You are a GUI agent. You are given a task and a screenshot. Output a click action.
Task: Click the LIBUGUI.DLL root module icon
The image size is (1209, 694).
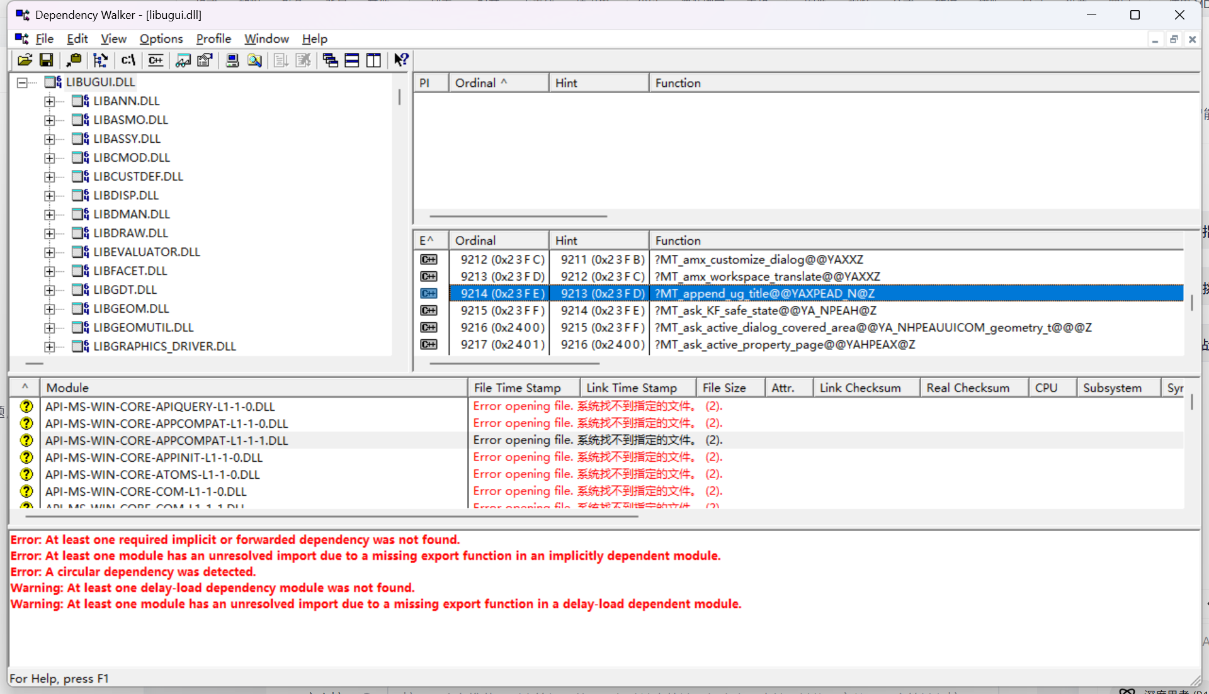point(54,82)
